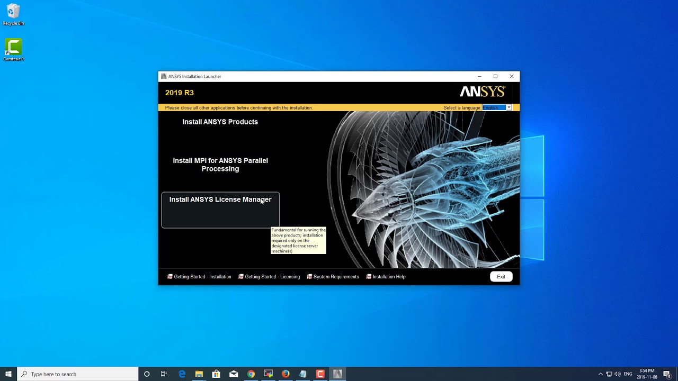Minimize the ANSYS Installation Launcher window
Image resolution: width=678 pixels, height=381 pixels.
[479, 76]
